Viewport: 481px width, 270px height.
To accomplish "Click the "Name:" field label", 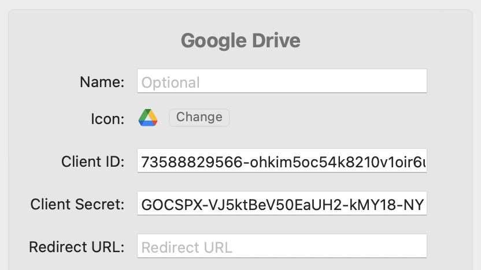I will 102,82.
